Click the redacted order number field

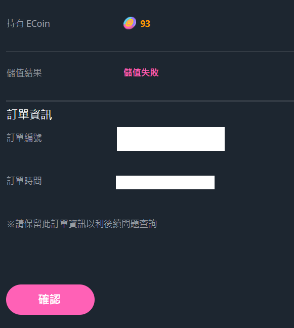pos(171,139)
